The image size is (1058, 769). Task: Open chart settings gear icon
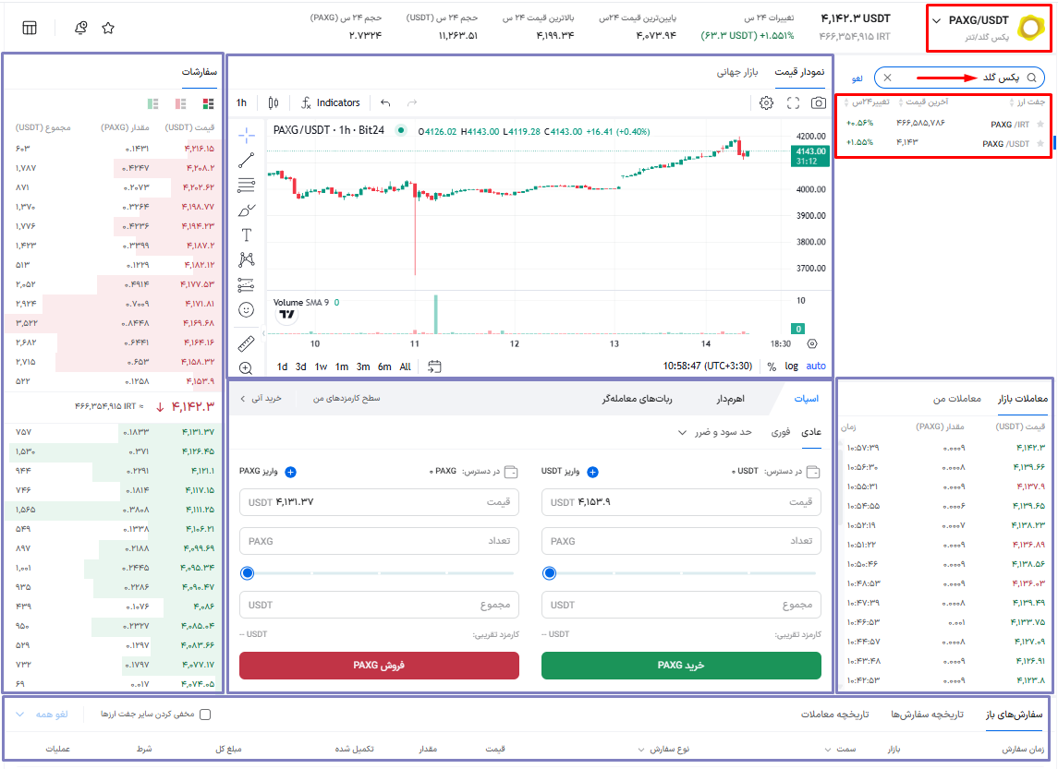(x=766, y=103)
